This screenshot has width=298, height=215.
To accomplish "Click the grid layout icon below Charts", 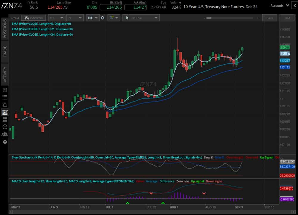I will pyautogui.click(x=4, y=119).
